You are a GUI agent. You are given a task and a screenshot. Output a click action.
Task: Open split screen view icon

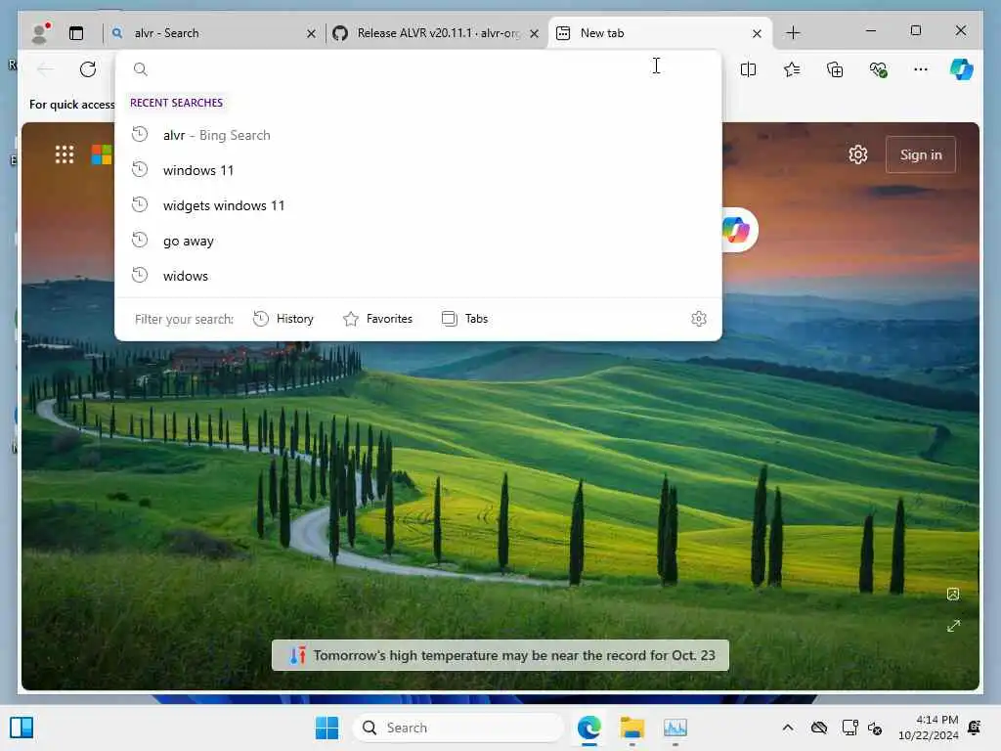point(748,69)
